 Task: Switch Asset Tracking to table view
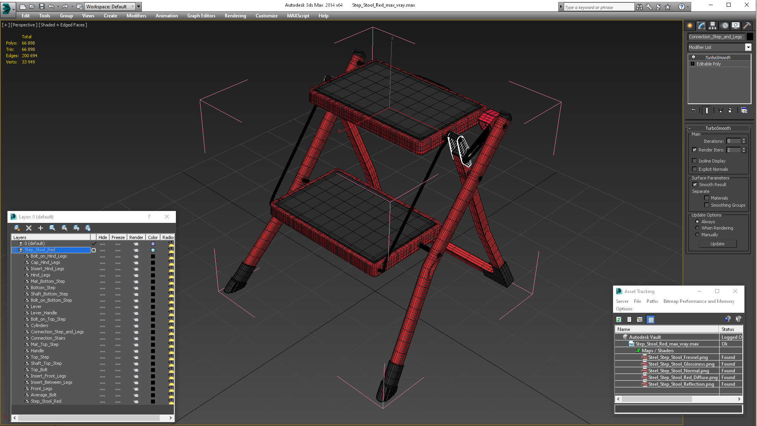point(651,319)
